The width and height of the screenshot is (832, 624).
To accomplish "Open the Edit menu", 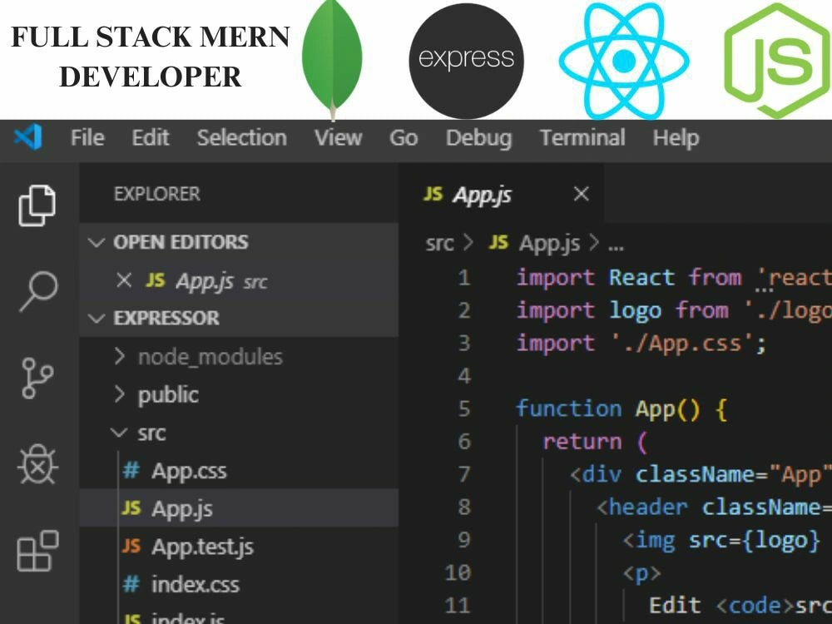I will tap(151, 138).
